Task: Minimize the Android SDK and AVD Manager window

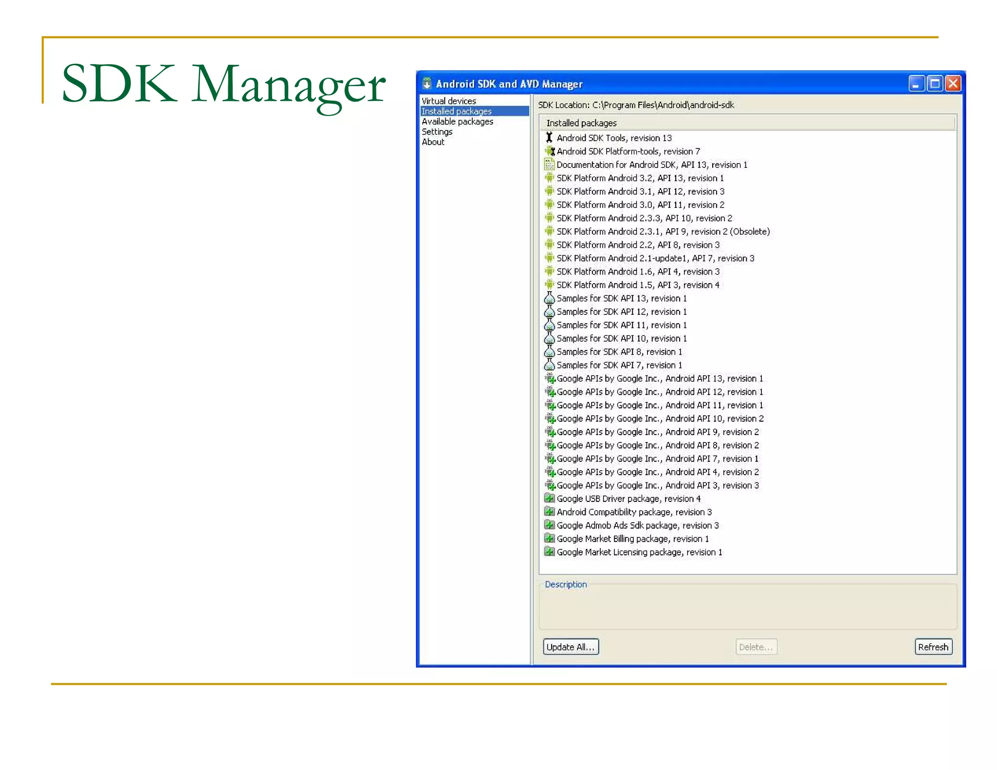Action: click(916, 84)
